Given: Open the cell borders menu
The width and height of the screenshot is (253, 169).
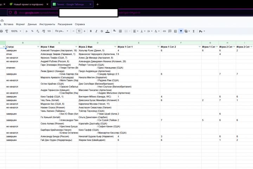Looking at the screenshot, I should [121, 31].
